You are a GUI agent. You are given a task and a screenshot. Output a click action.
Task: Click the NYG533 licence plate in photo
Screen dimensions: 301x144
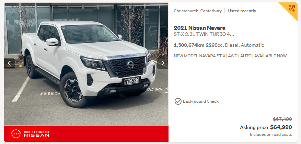[131, 81]
